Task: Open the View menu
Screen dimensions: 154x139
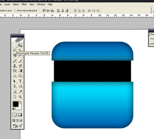Action: point(32,4)
